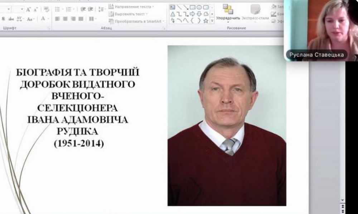Select the triangle shape in shapes gallery
This screenshot has width=358, height=214.
173,14
